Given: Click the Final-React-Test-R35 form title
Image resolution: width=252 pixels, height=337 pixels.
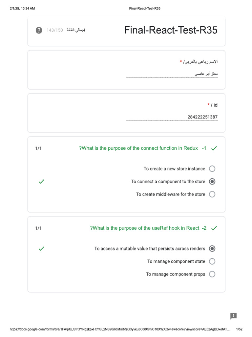Looking at the screenshot, I should (x=171, y=31).
